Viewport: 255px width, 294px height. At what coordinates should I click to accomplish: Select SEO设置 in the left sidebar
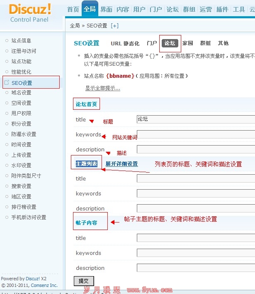(22, 83)
